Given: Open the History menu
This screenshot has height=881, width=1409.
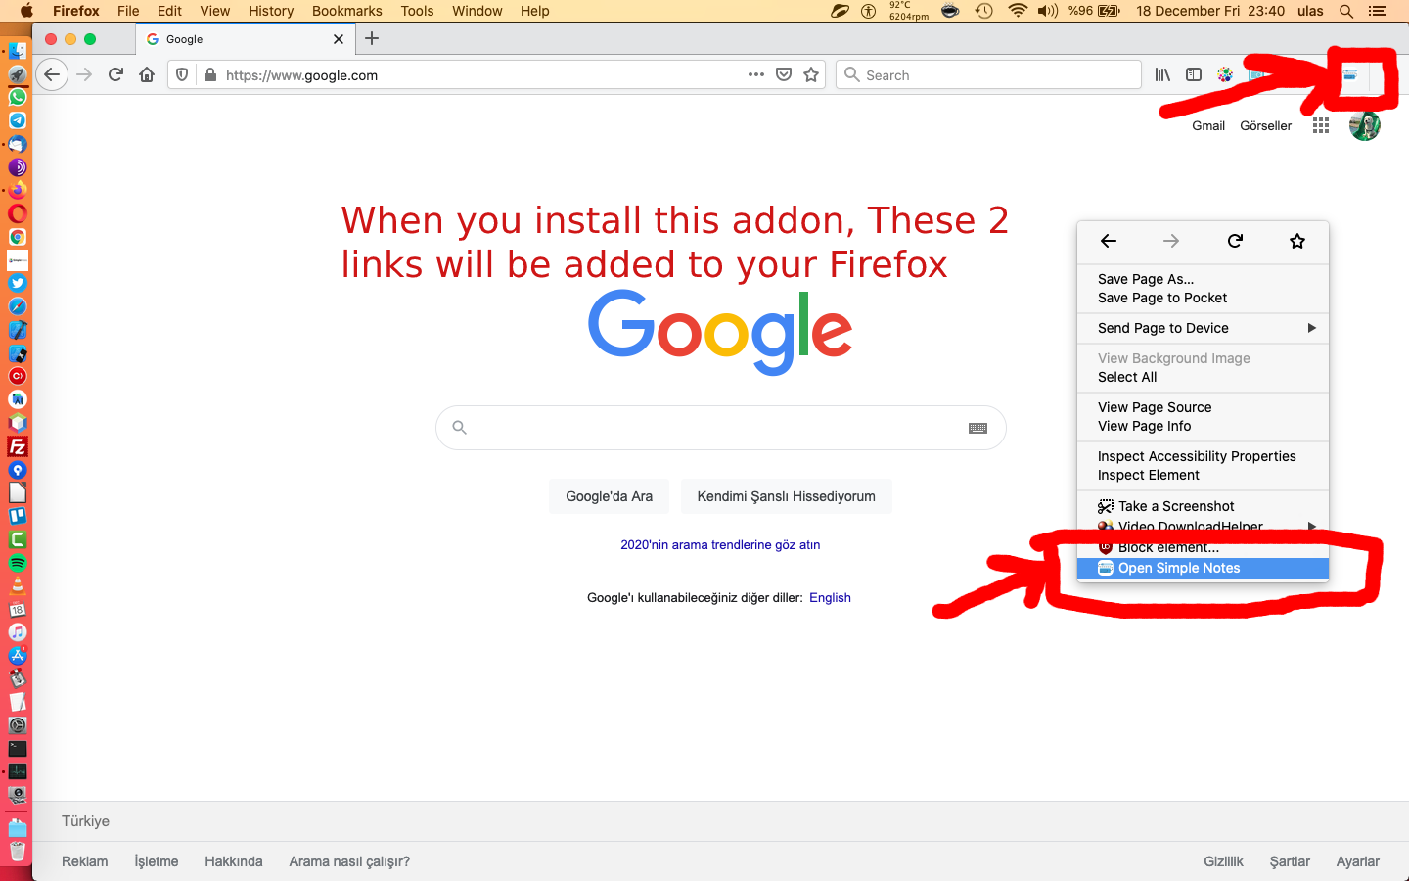Looking at the screenshot, I should point(271,11).
